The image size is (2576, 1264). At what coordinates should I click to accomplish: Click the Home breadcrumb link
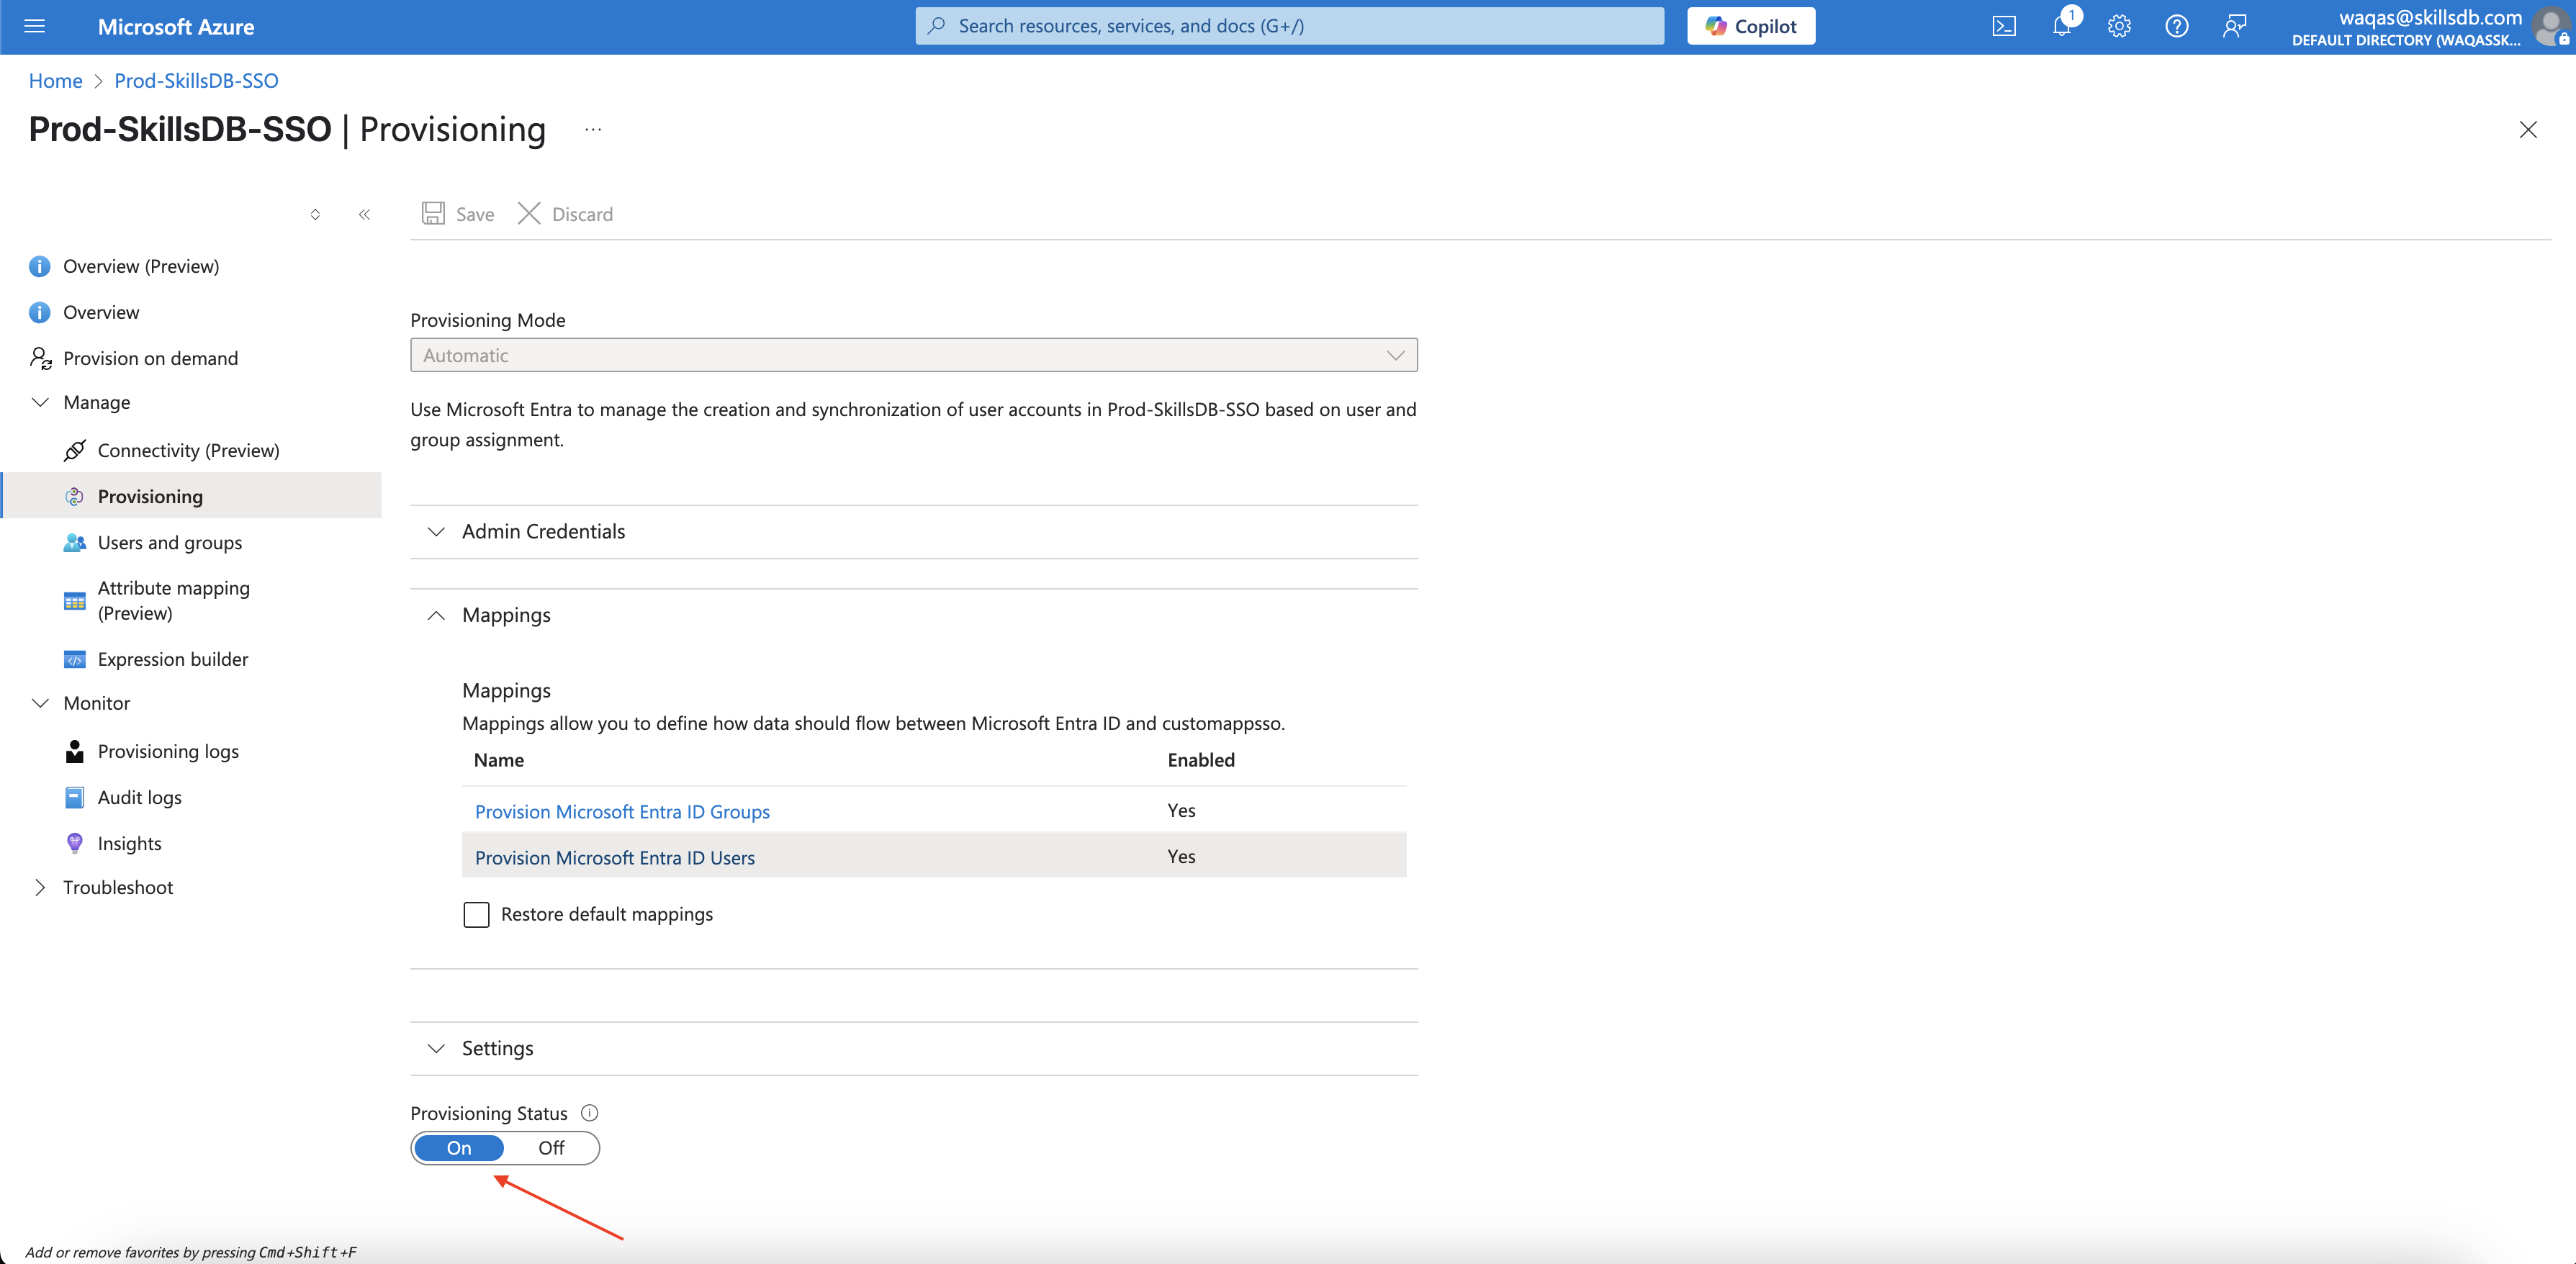(55, 80)
